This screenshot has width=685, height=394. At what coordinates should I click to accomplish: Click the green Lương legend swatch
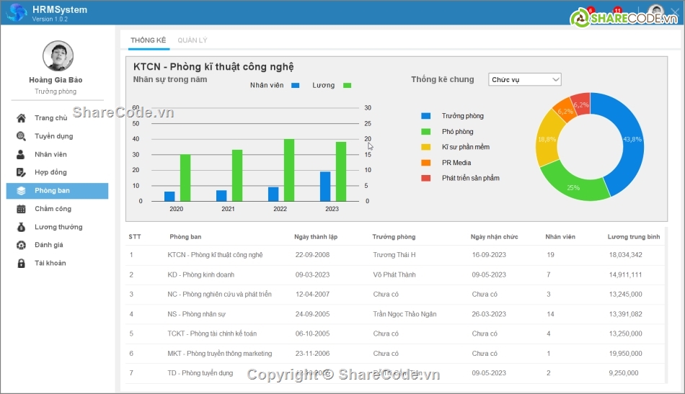pyautogui.click(x=347, y=86)
